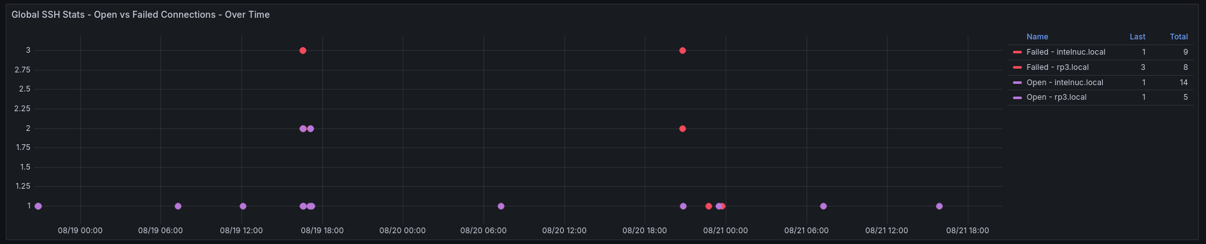The width and height of the screenshot is (1206, 244).
Task: Open the Global SSH Stats panel title menu
Action: [x=140, y=15]
